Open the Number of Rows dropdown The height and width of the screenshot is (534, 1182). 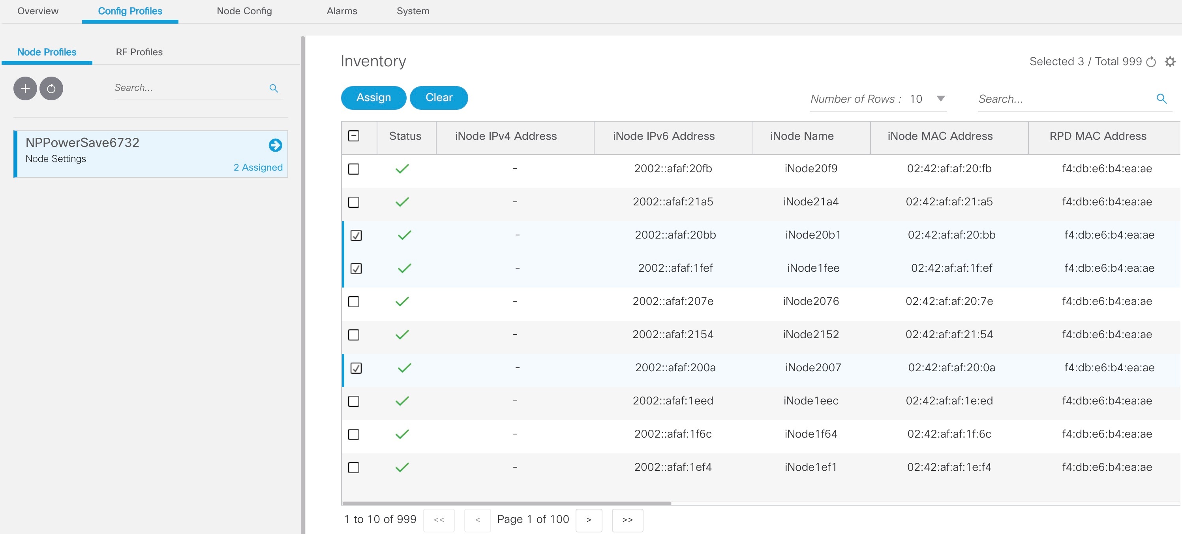tap(940, 99)
